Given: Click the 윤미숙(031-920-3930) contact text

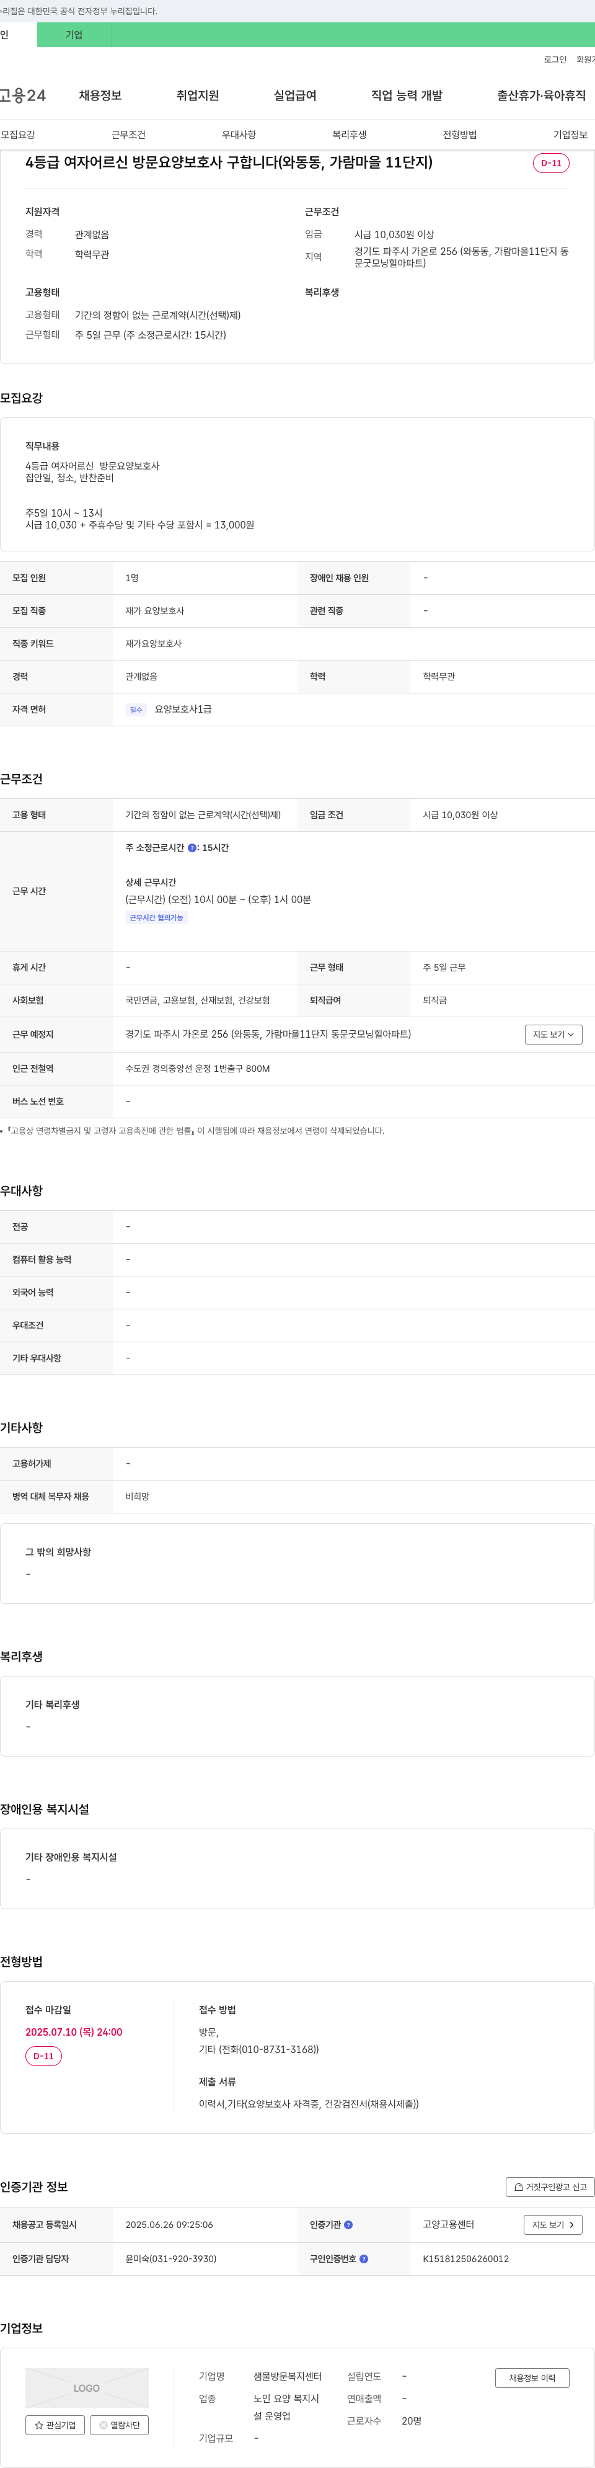Looking at the screenshot, I should click(171, 2259).
